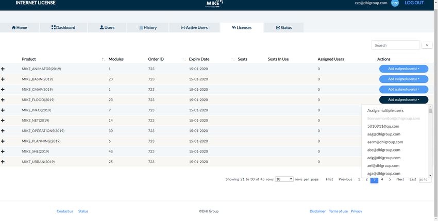Expand the MIKE_BASIN(2019) row plus icon
The height and width of the screenshot is (221, 438).
(3, 79)
